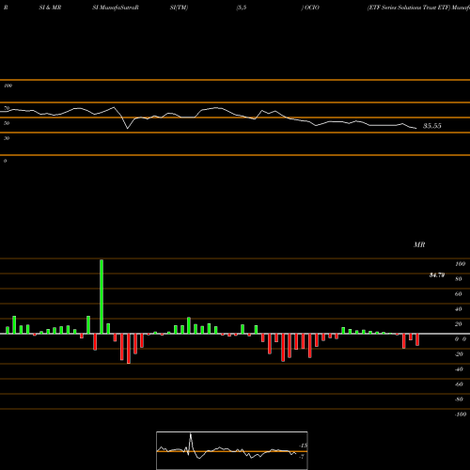
Task: Click the MR value label 34.79
Action: [437, 275]
